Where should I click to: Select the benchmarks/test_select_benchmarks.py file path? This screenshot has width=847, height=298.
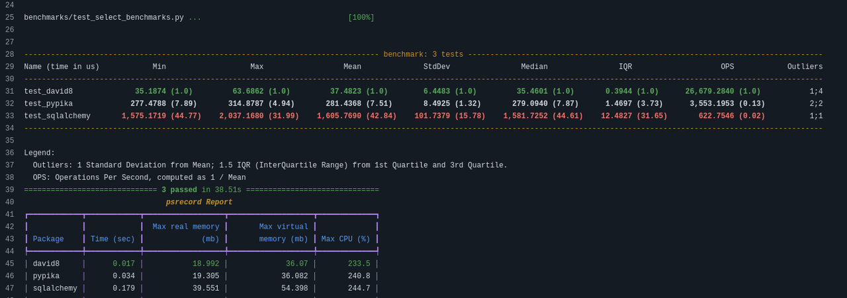click(x=104, y=18)
